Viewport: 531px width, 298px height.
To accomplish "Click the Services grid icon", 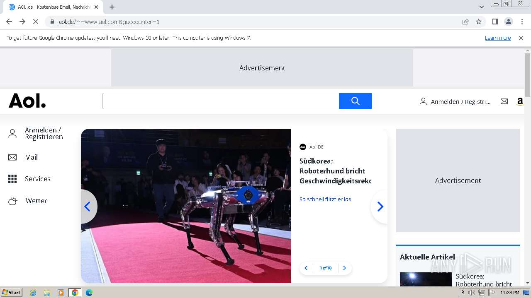I will point(12,179).
